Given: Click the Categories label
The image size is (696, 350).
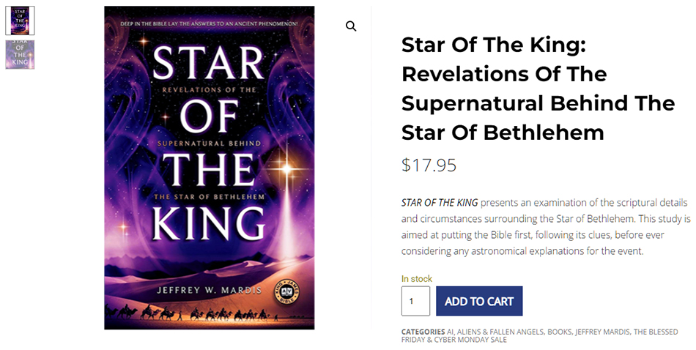Looking at the screenshot, I should coord(423,332).
